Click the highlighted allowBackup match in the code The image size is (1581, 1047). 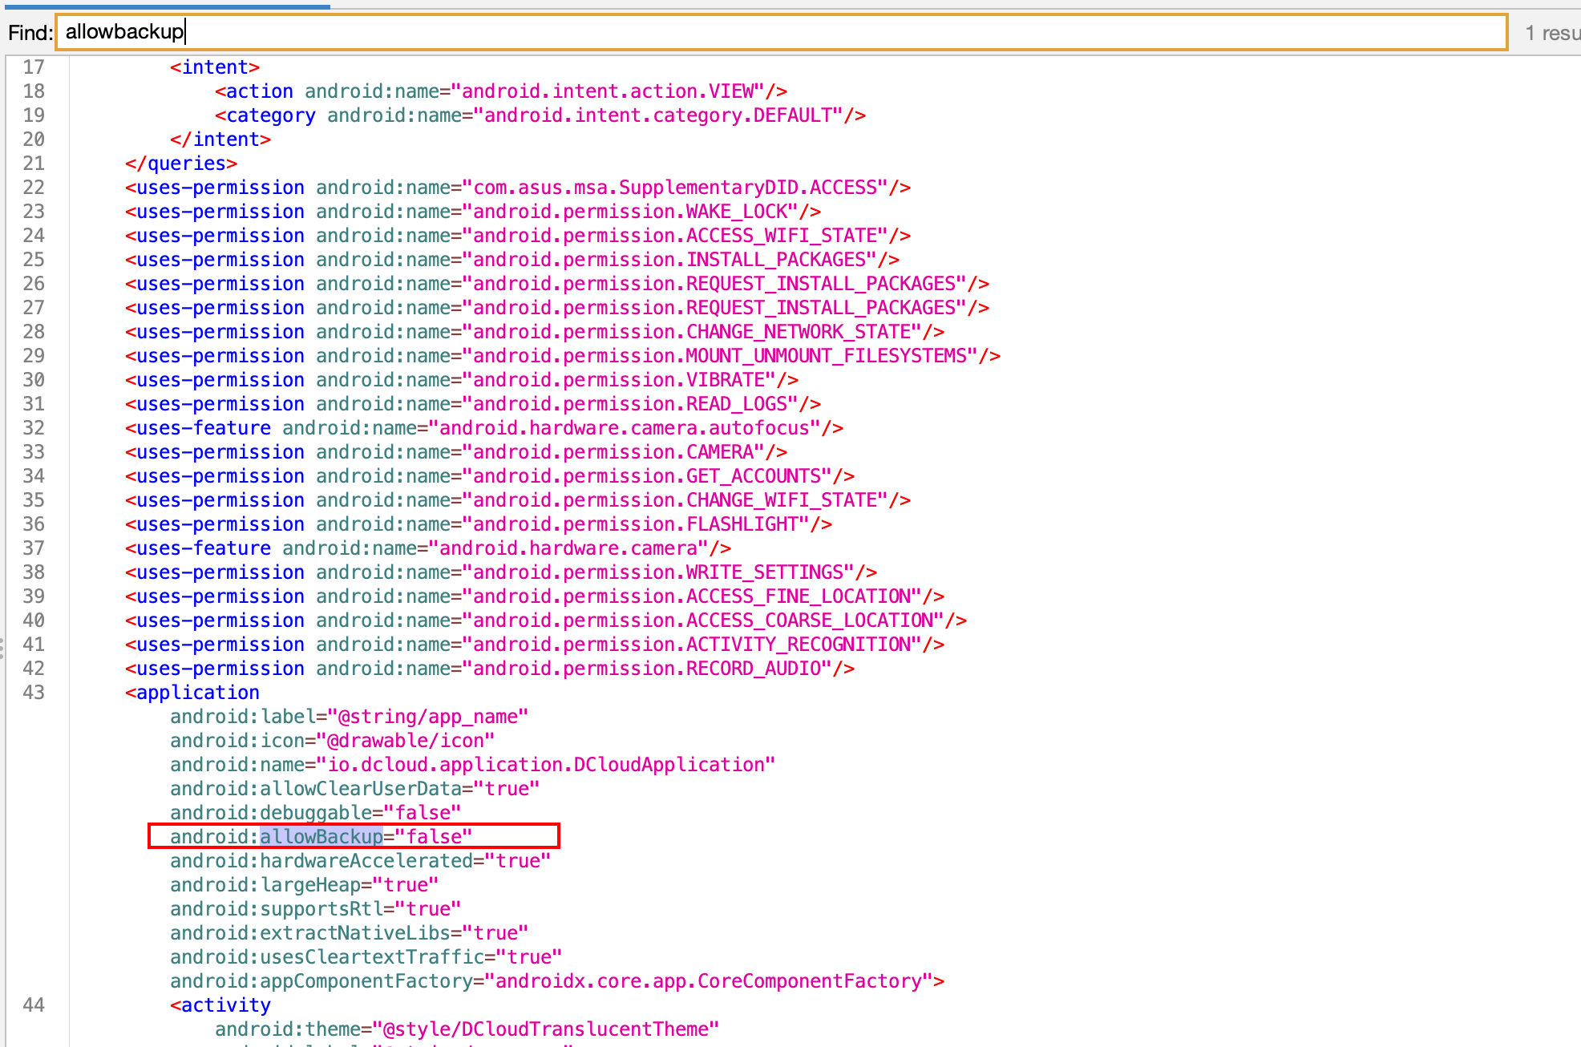pos(321,837)
